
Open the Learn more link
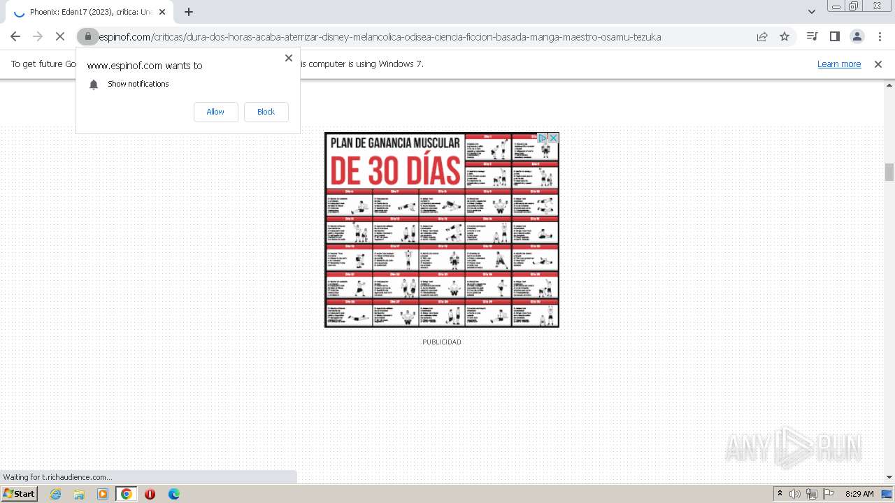tap(839, 64)
